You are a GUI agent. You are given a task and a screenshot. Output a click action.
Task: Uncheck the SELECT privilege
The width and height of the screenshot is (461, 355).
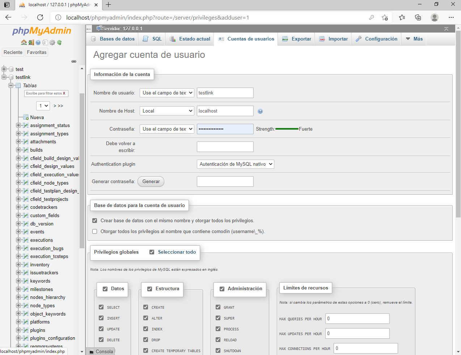[101, 307]
